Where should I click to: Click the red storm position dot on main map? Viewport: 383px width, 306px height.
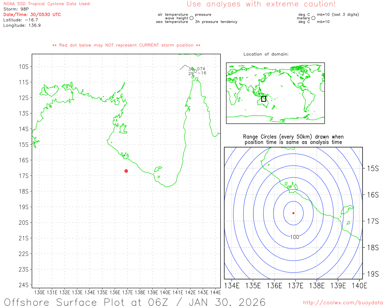point(126,171)
